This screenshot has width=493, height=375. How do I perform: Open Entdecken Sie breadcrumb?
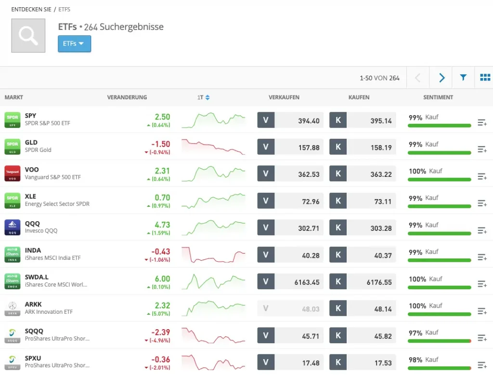31,9
